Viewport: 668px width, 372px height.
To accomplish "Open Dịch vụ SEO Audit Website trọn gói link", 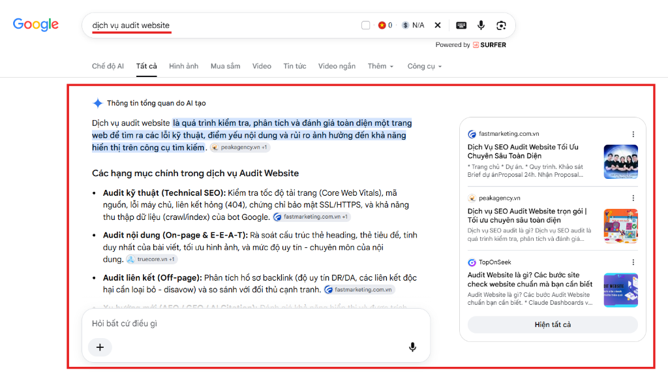I will 527,215.
